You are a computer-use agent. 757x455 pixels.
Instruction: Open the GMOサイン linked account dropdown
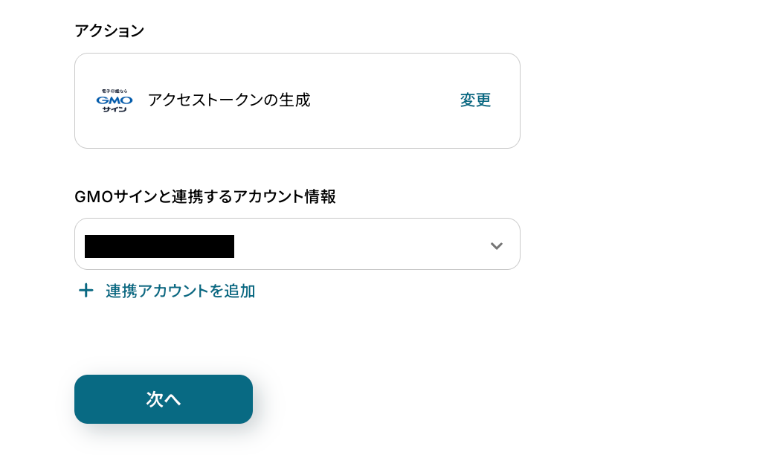click(x=297, y=244)
